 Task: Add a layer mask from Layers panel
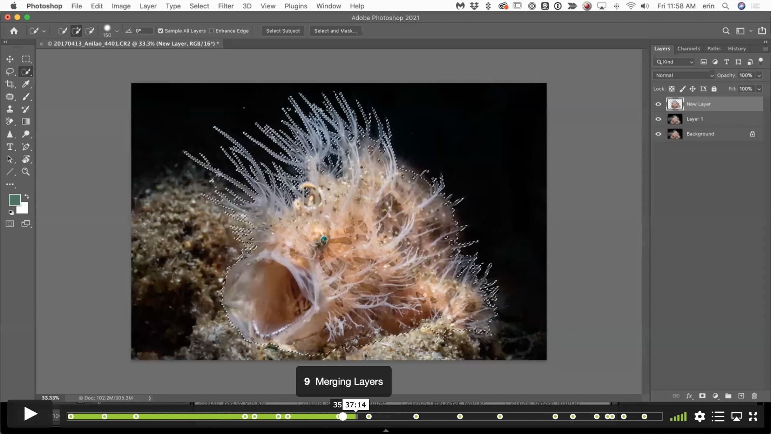pos(702,396)
